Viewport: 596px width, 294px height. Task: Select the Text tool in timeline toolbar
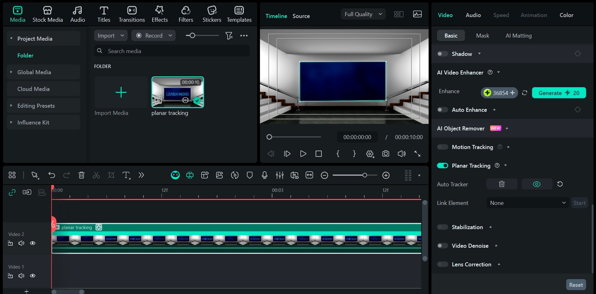(126, 175)
